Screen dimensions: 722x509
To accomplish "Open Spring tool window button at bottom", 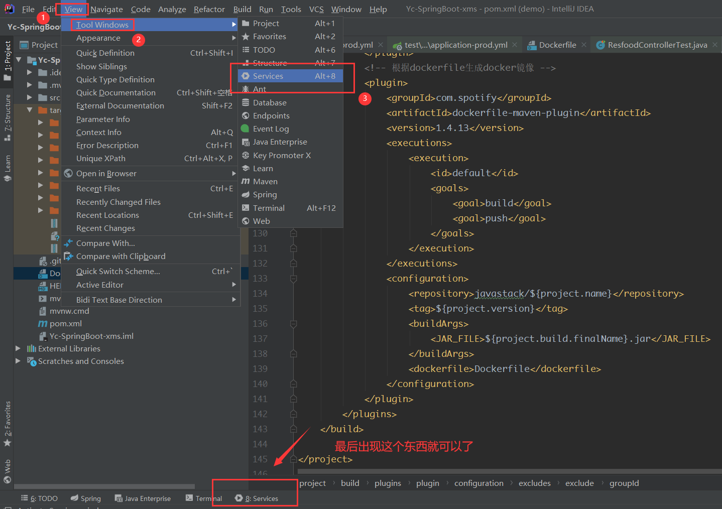I will point(86,498).
